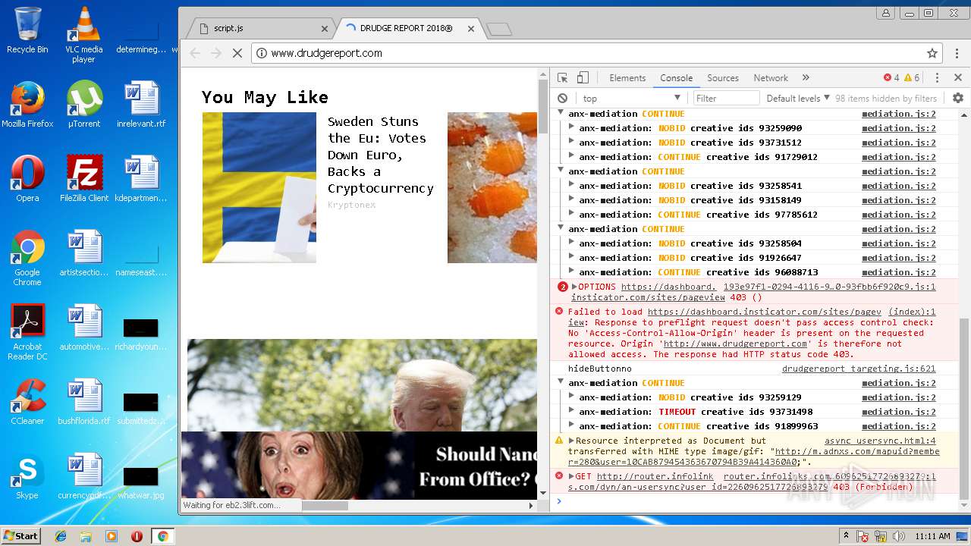Toggle the device toolbar icon

pyautogui.click(x=583, y=77)
